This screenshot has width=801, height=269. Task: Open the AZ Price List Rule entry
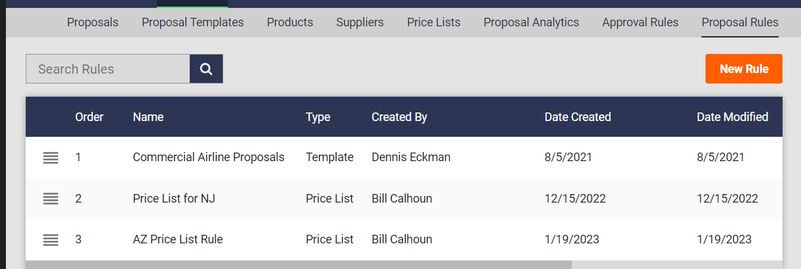click(178, 239)
